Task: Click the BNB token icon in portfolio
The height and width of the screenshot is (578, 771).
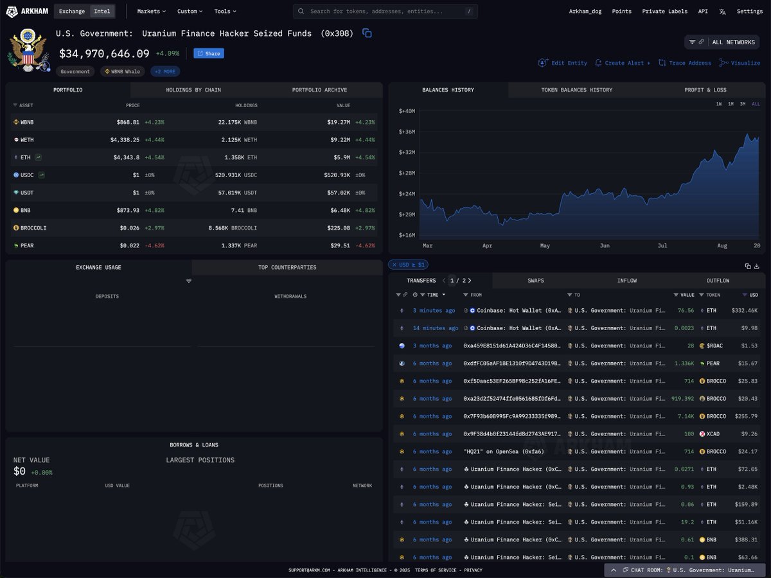Action: point(16,210)
